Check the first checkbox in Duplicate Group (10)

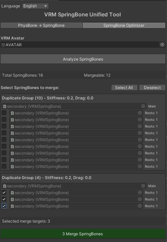tap(4, 113)
